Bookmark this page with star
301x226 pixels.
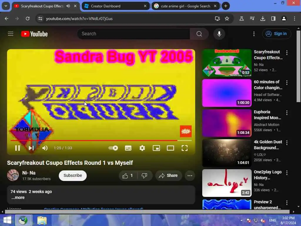227,19
